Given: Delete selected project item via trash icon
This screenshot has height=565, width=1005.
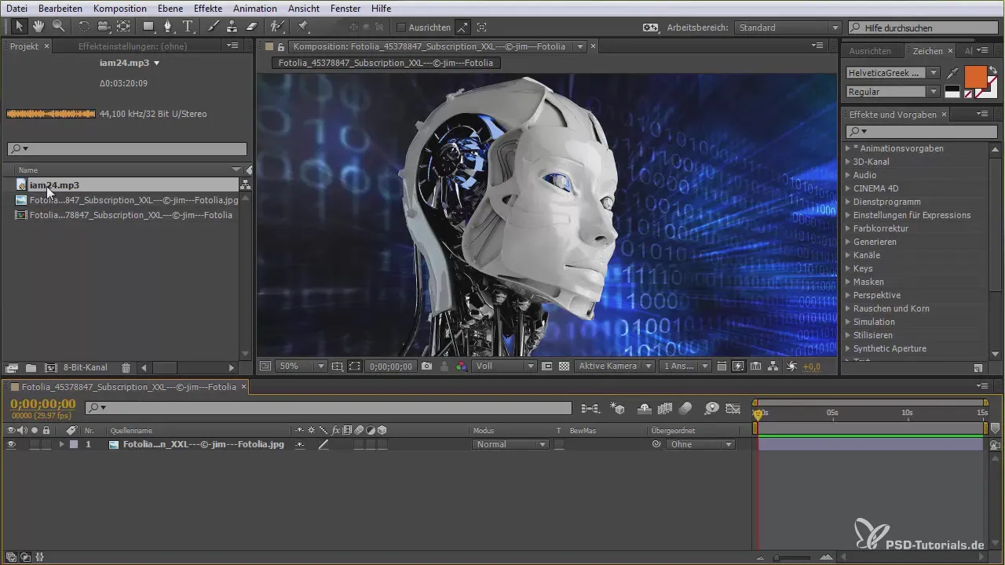Looking at the screenshot, I should tap(126, 367).
